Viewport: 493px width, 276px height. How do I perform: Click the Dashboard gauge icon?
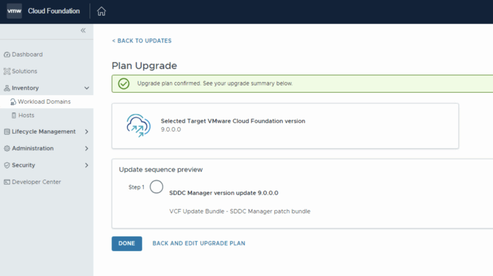tap(7, 54)
